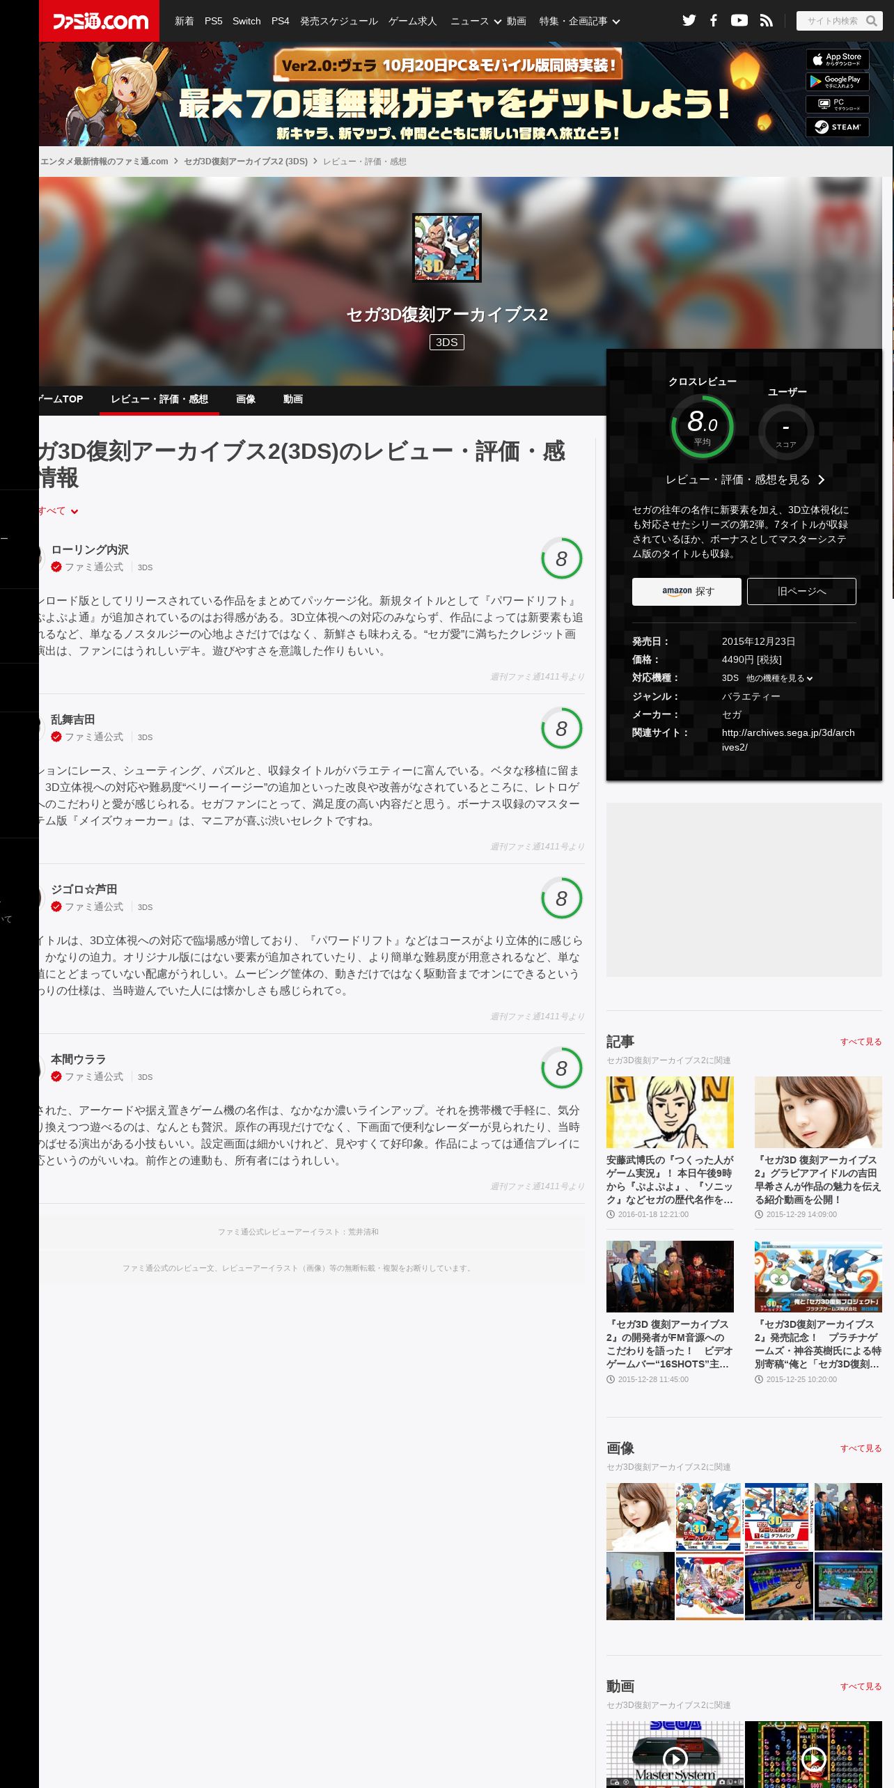Click ローリング内沢's score 8 circle
This screenshot has height=1788, width=894.
[x=561, y=558]
